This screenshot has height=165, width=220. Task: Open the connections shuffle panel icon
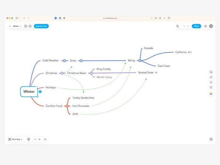coord(211,87)
